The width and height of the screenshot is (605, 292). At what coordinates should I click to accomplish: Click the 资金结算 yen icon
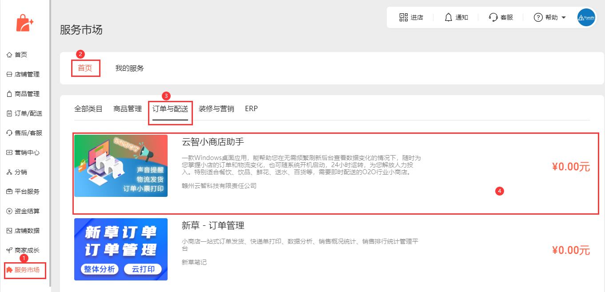(9, 211)
